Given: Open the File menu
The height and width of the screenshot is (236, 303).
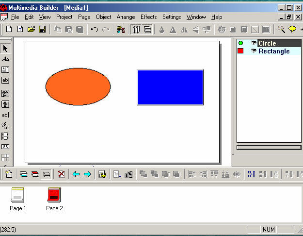Looking at the screenshot, I should pyautogui.click(x=15, y=17).
